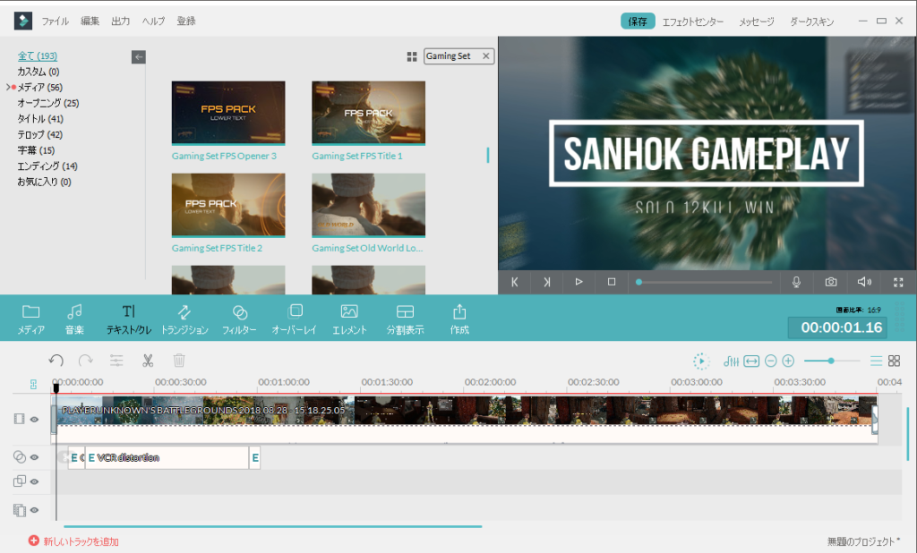This screenshot has width=917, height=553.
Task: Zoom timeline to fit with the arrows icon
Action: [x=751, y=362]
